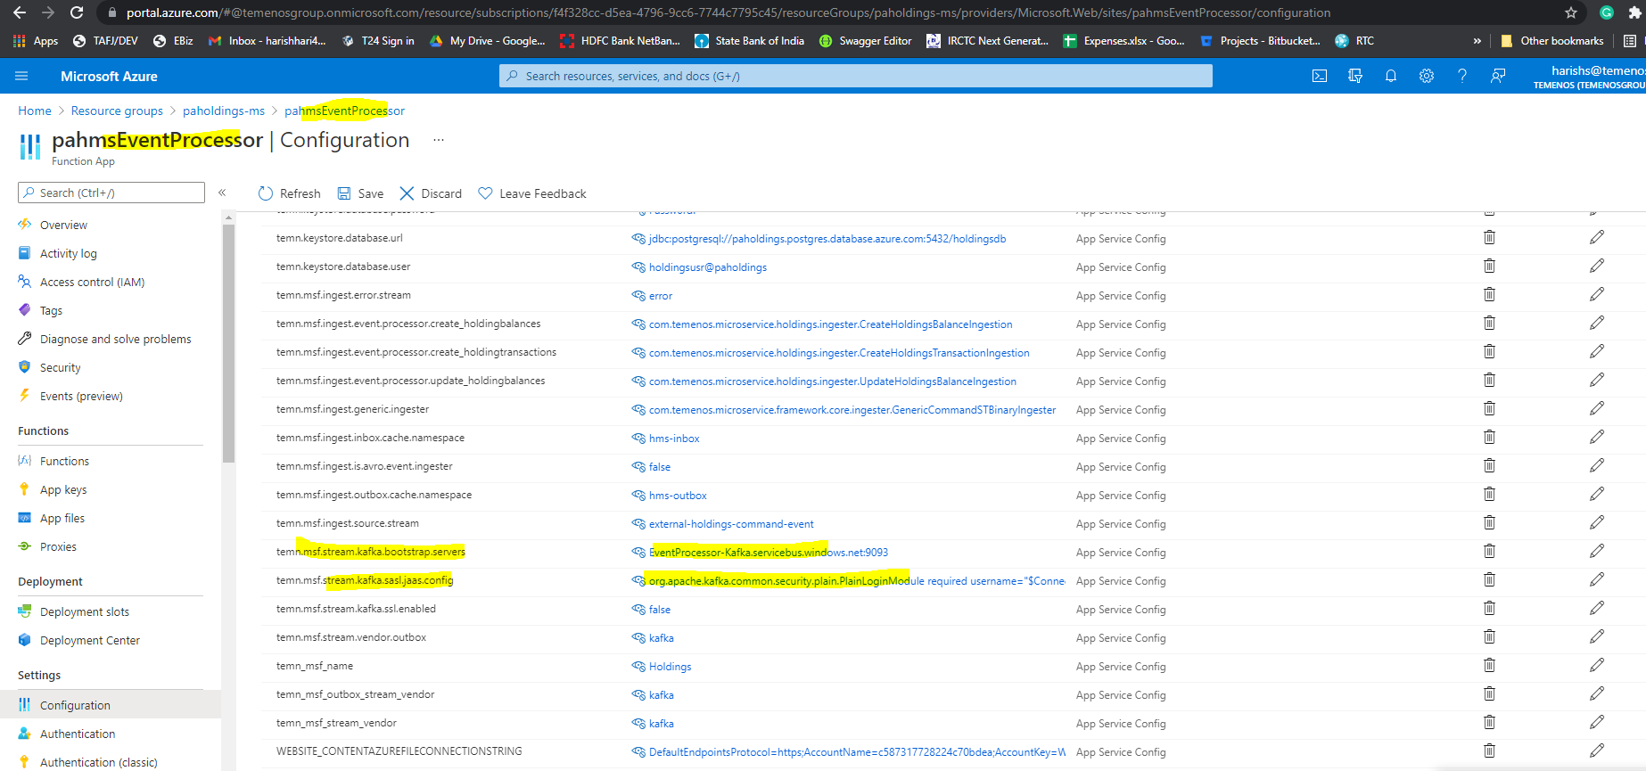Image resolution: width=1646 pixels, height=771 pixels.
Task: Reveal hidden value of temn.msf.ingest.source.stream
Action: pyautogui.click(x=638, y=524)
